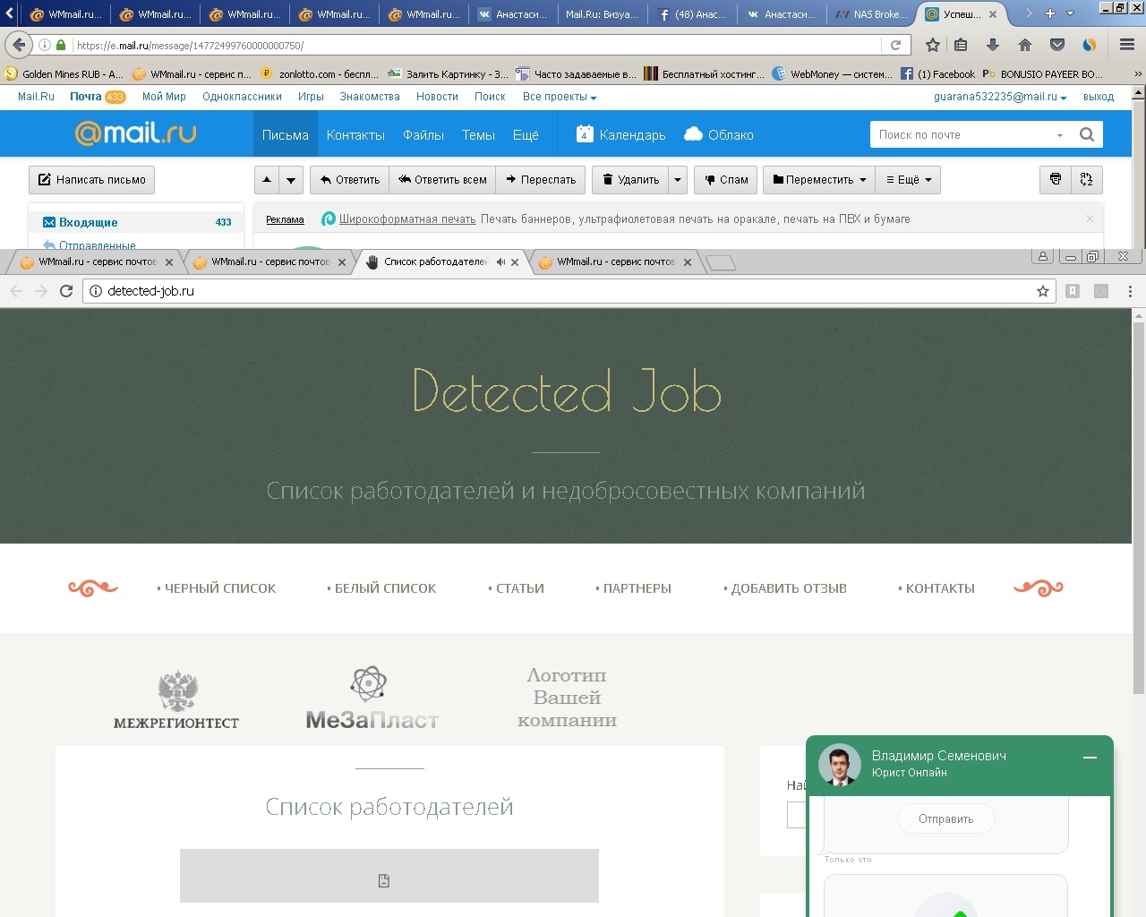This screenshot has height=917, width=1146.
Task: Close the Список работодателей Chrome tab
Action: 515,262
